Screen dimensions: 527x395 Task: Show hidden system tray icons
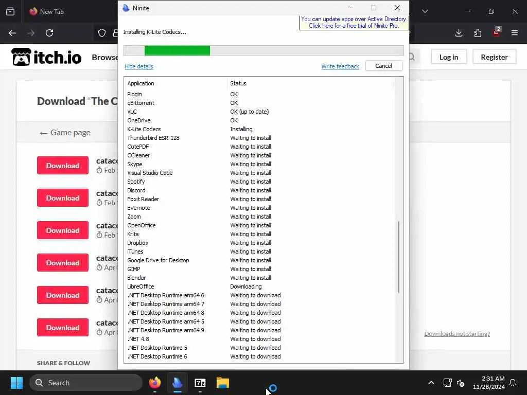coord(431,383)
